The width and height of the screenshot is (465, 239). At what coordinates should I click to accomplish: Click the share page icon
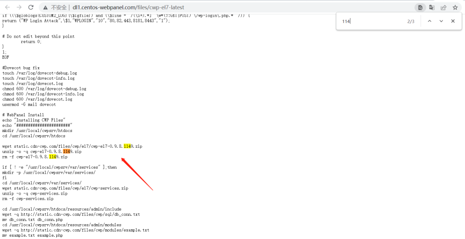point(444,7)
